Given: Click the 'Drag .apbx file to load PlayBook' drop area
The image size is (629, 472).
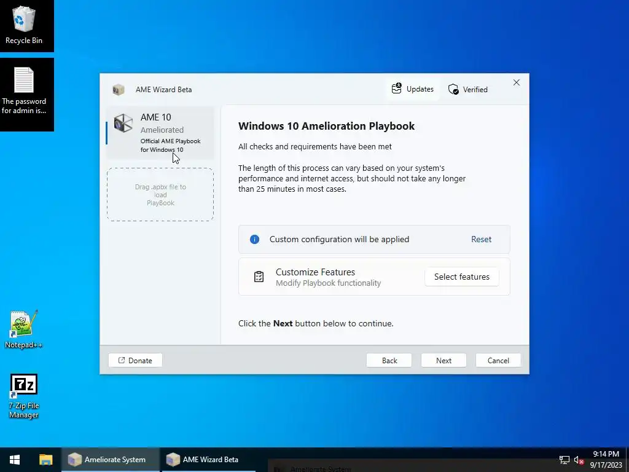Looking at the screenshot, I should pyautogui.click(x=160, y=195).
